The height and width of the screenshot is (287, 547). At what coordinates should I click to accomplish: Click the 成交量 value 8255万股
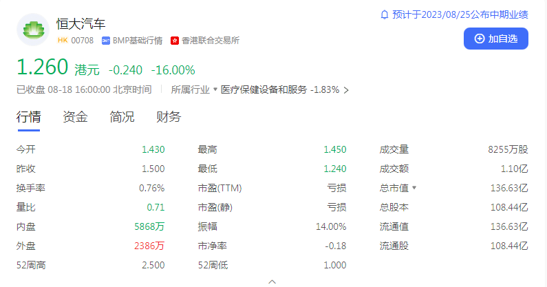coord(508,149)
